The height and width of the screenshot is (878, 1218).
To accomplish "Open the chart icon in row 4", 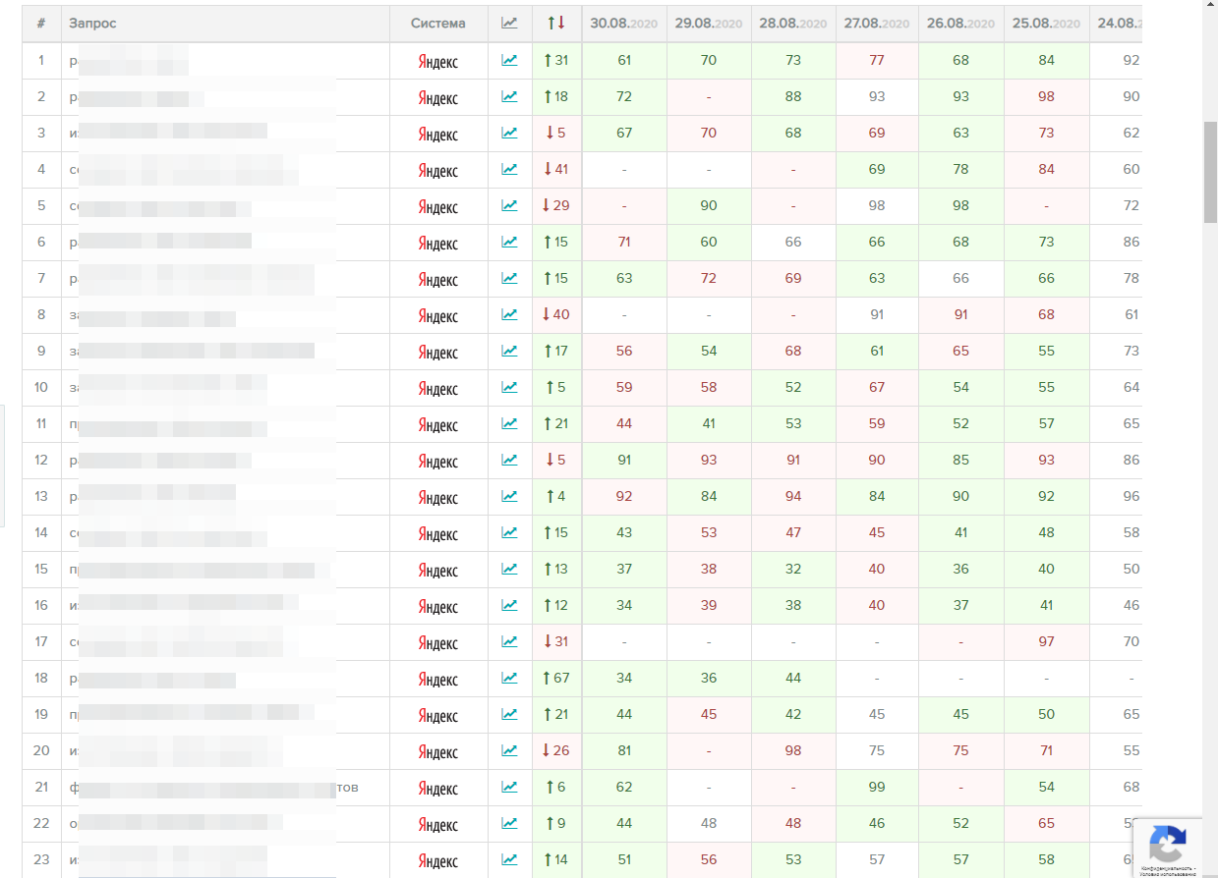I will (509, 169).
